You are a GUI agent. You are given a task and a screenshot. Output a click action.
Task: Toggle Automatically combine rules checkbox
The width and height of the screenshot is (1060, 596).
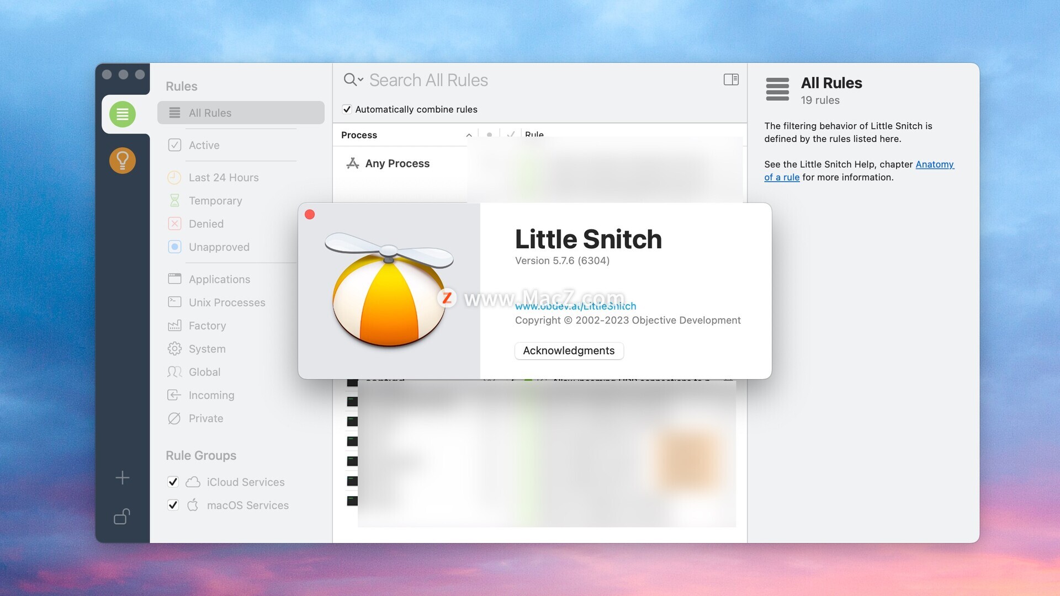click(347, 109)
